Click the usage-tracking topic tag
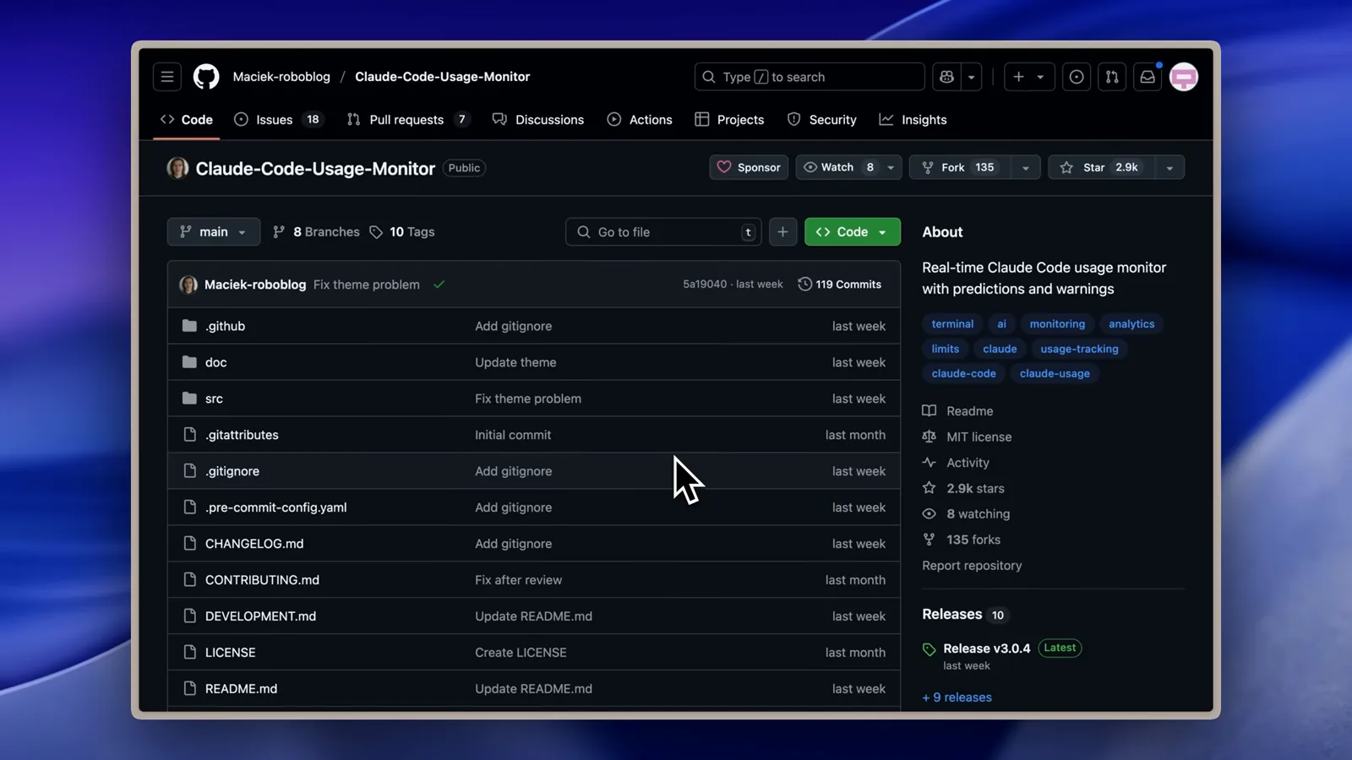 [x=1079, y=349]
